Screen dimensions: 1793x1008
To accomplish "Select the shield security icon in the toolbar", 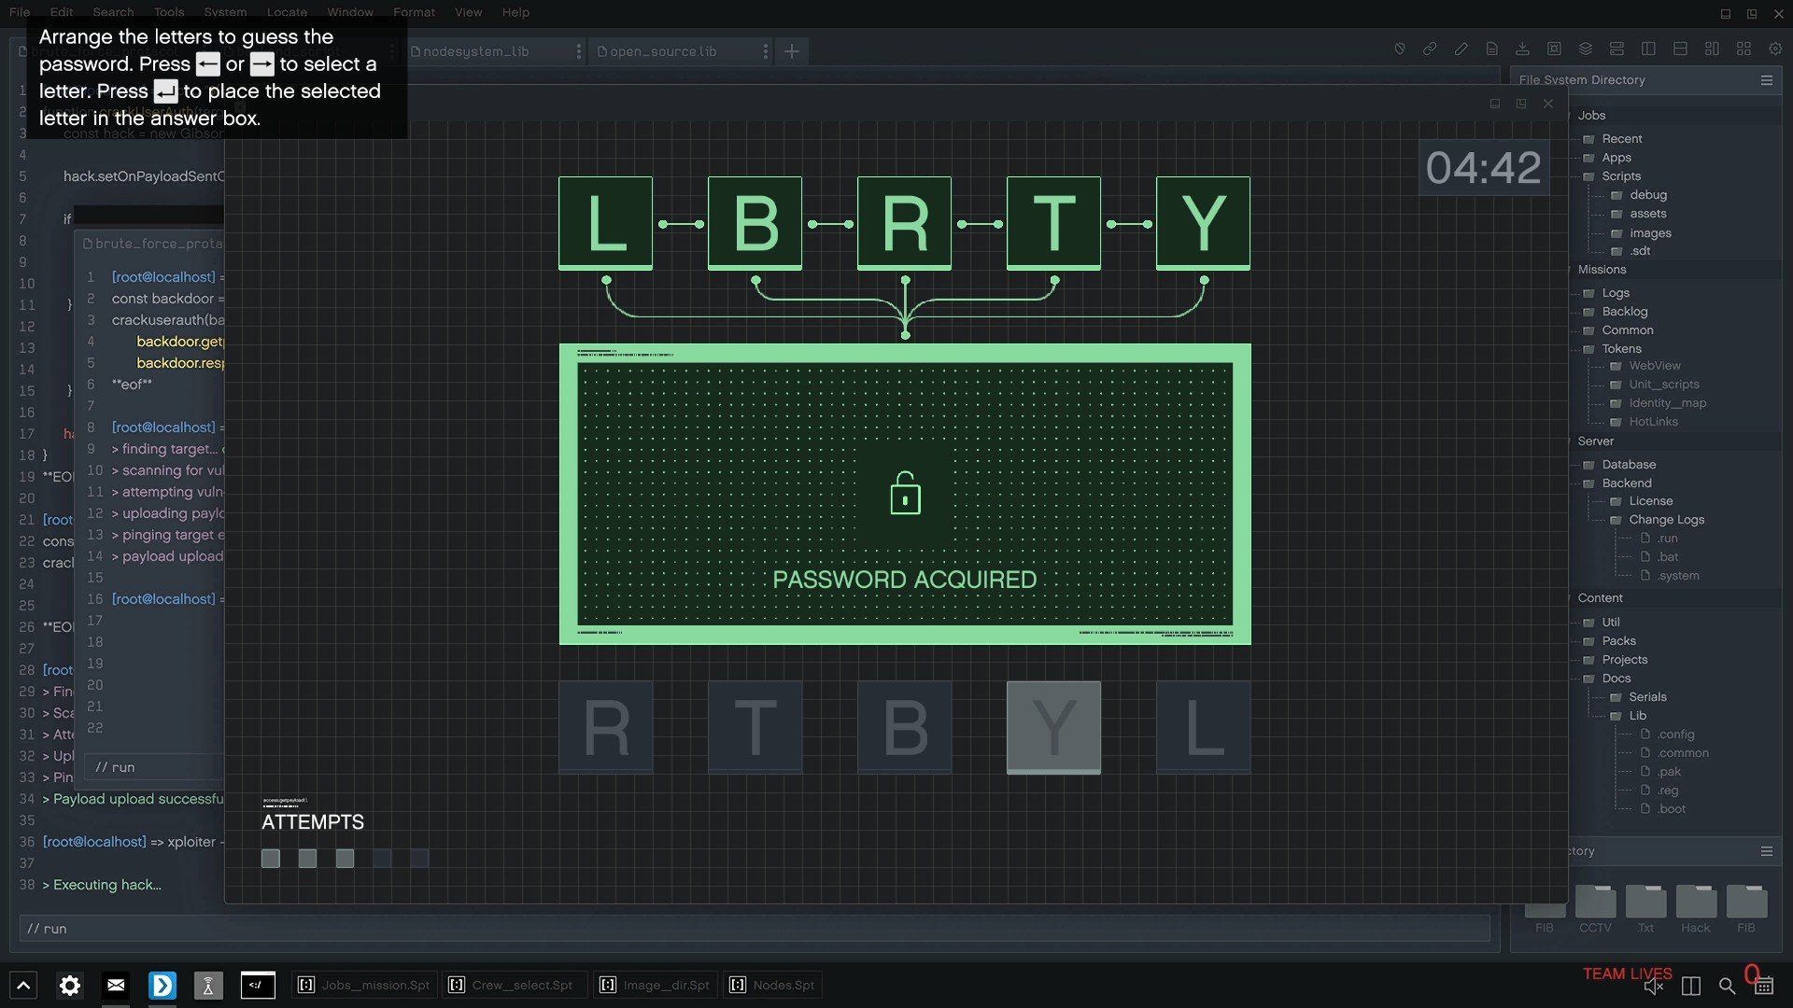I will [x=1399, y=49].
